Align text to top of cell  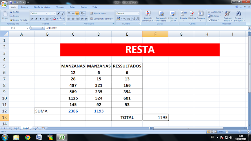pyautogui.click(x=69, y=13)
